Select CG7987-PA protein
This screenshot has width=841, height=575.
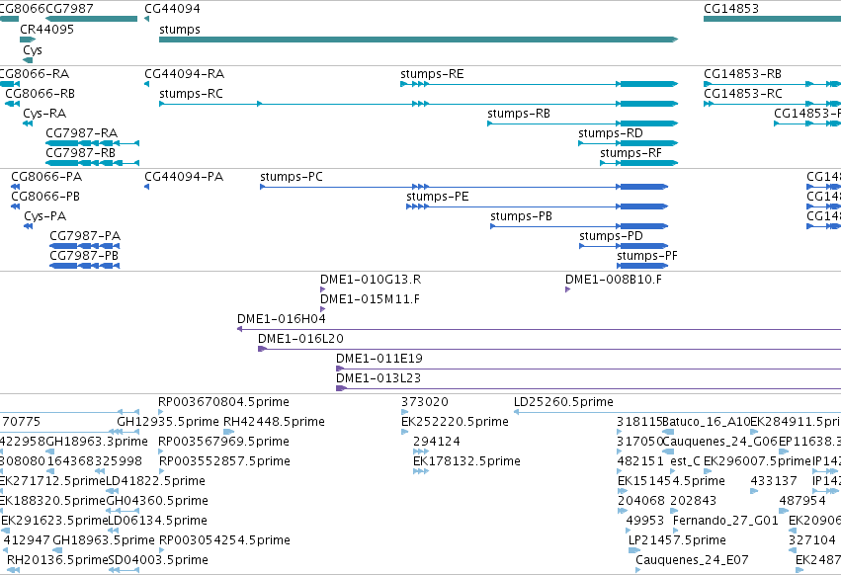coord(85,246)
